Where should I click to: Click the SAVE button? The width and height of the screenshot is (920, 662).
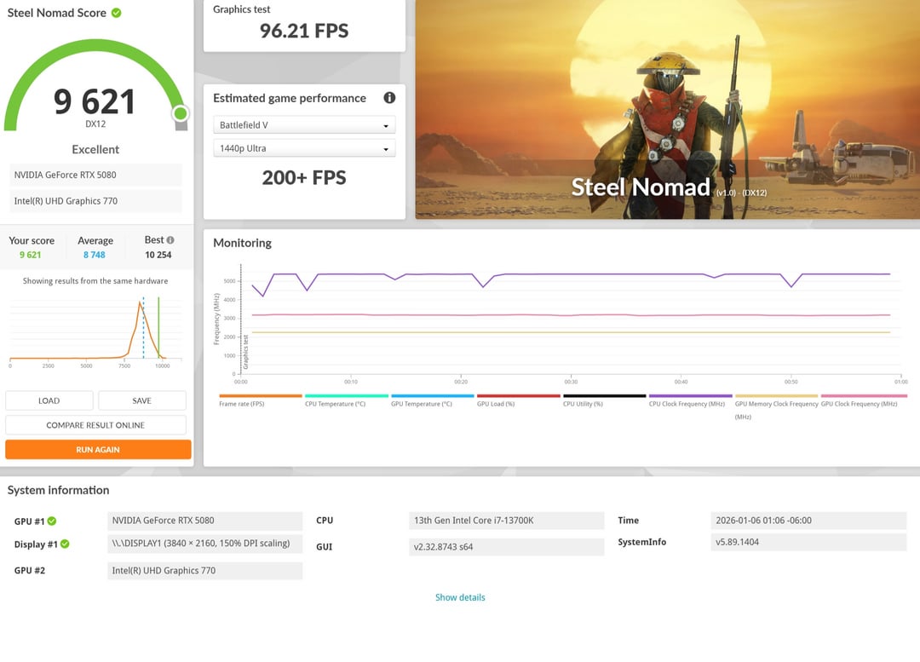coord(142,400)
